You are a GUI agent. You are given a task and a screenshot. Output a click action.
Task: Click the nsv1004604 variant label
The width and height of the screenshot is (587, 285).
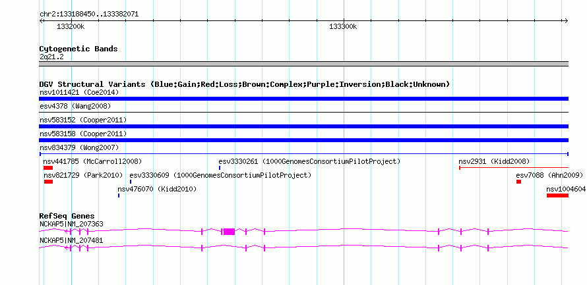pos(567,189)
